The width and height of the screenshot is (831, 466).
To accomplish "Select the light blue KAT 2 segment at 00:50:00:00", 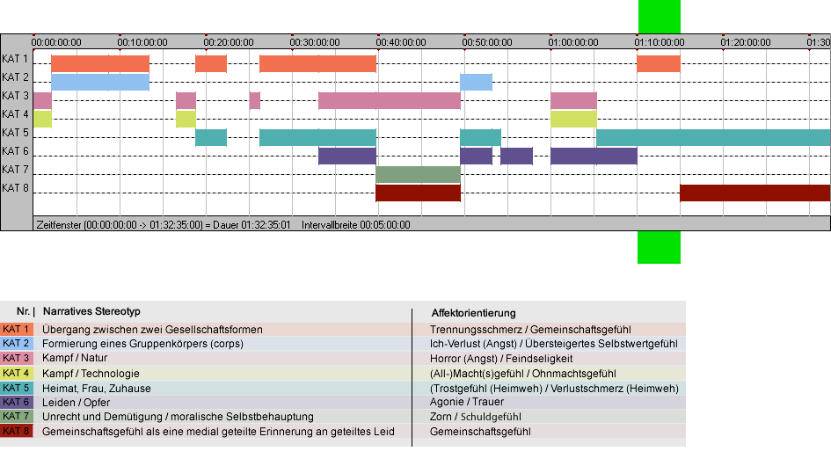I will 476,82.
